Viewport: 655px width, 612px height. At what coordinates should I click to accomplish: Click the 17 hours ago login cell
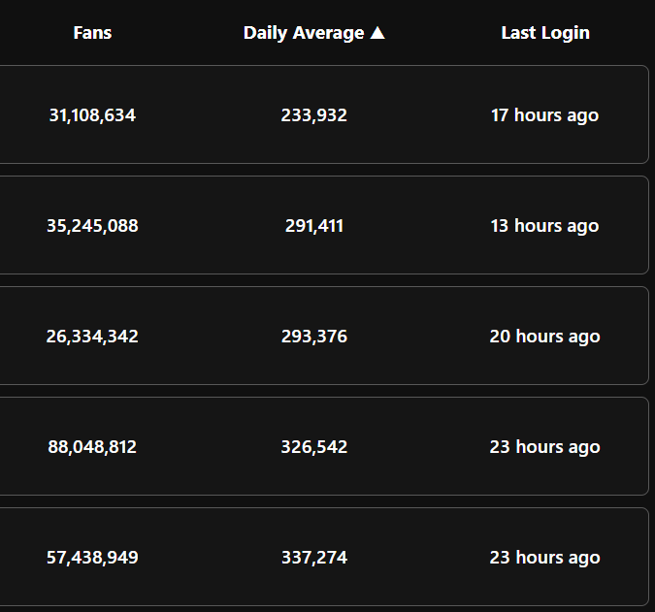pyautogui.click(x=544, y=115)
